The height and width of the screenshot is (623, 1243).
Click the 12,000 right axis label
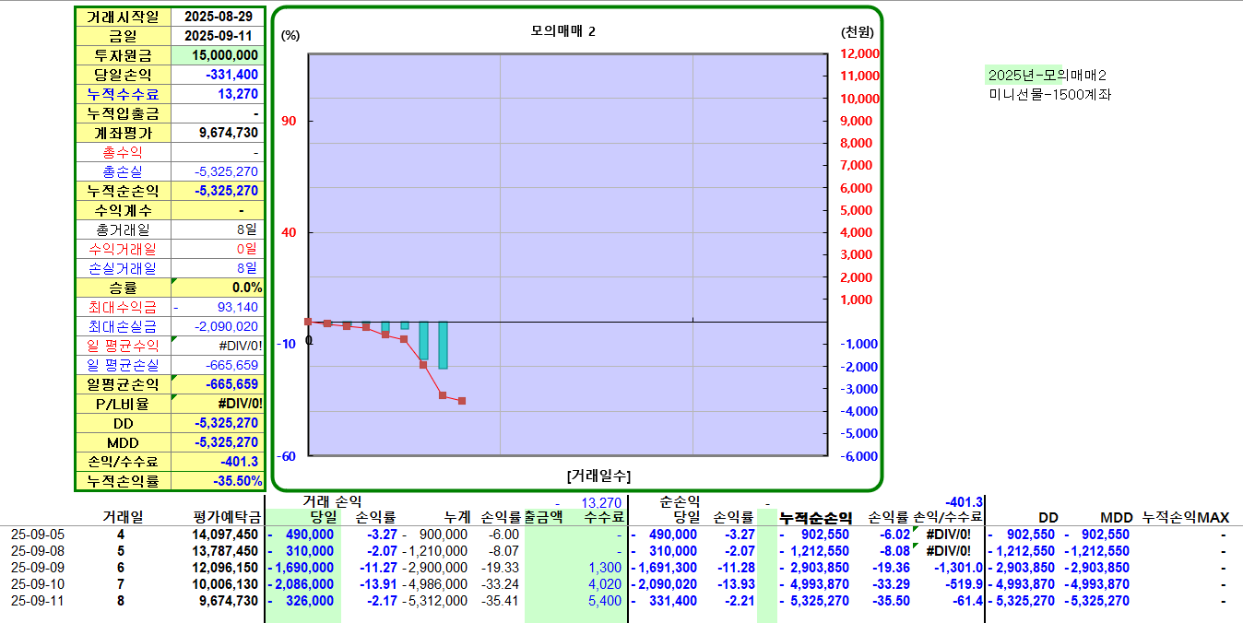[859, 53]
